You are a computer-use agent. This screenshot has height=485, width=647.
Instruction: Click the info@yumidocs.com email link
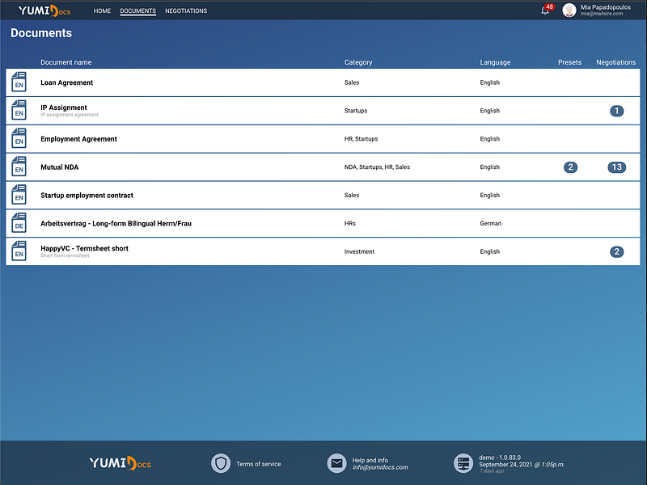(x=380, y=467)
